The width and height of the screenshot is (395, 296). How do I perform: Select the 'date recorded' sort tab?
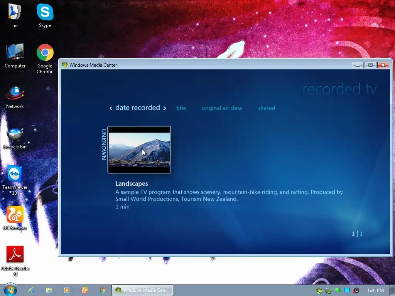[x=138, y=108]
